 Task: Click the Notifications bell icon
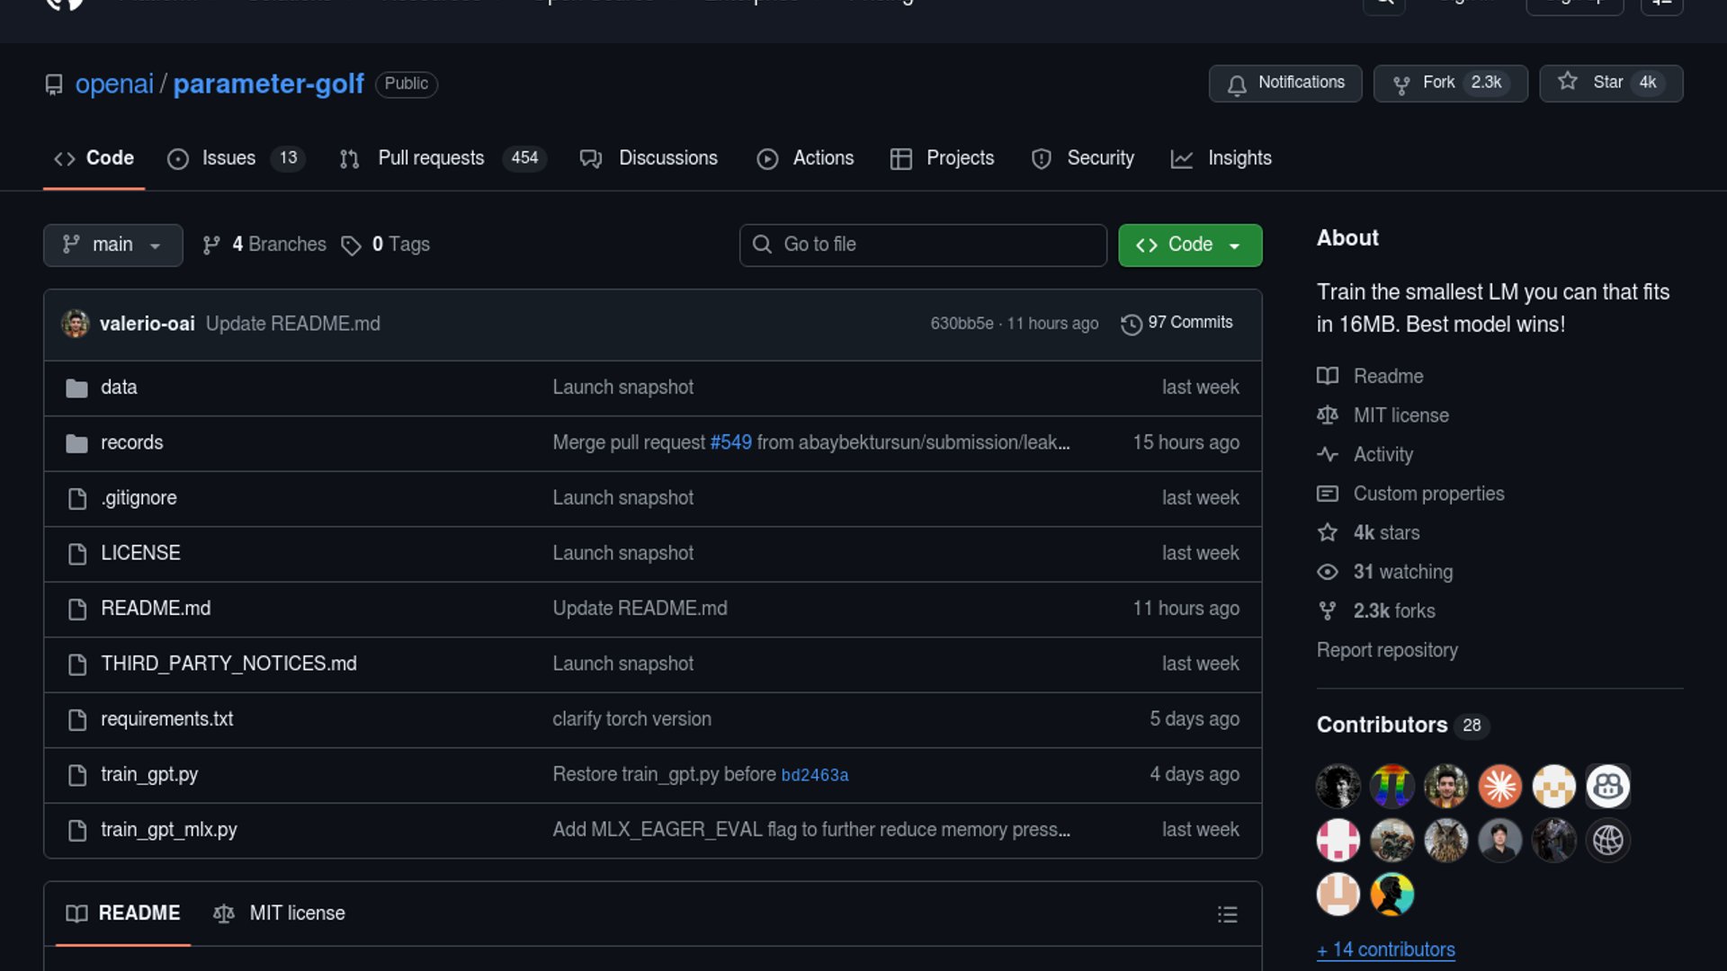tap(1237, 85)
